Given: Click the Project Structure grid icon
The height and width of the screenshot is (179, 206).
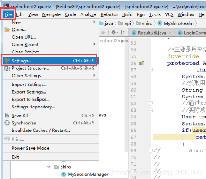Looking at the screenshot, I should coord(7,68).
